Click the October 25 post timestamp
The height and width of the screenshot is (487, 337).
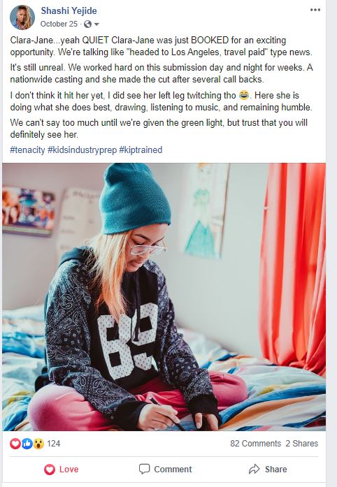(59, 24)
